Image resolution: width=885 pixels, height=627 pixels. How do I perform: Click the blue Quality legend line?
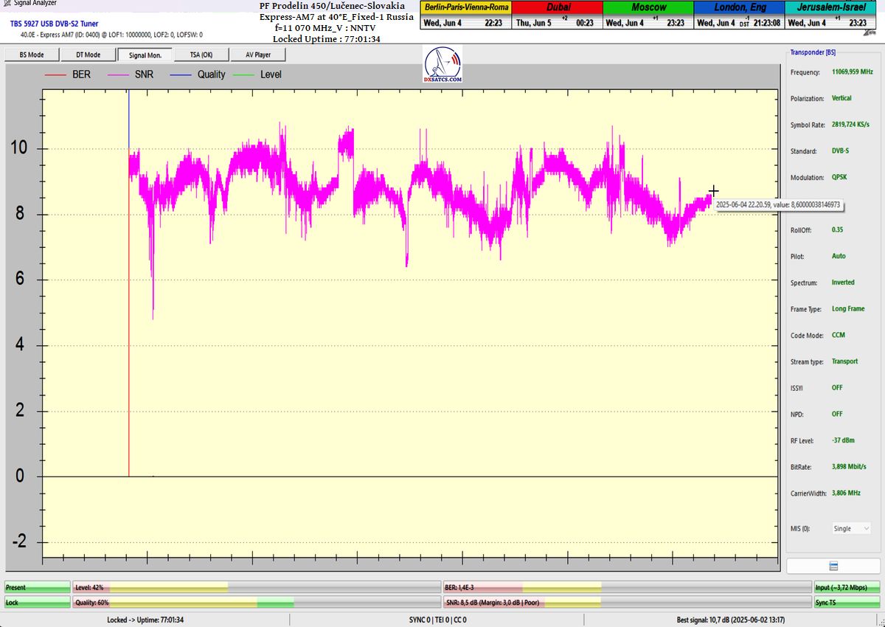[181, 75]
